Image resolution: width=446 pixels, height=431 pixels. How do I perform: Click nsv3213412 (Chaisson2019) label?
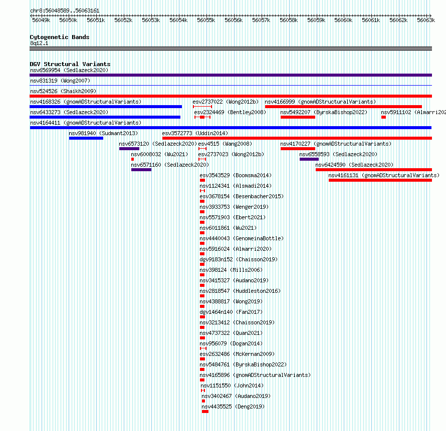click(x=237, y=322)
